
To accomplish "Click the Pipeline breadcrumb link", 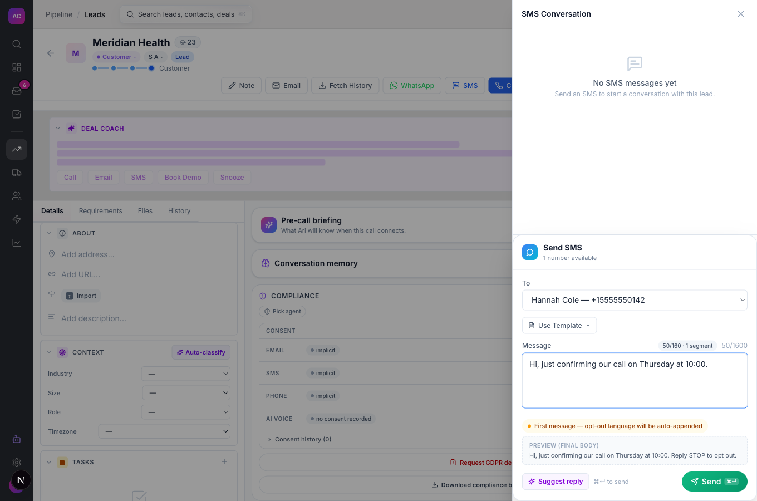I will [x=59, y=14].
